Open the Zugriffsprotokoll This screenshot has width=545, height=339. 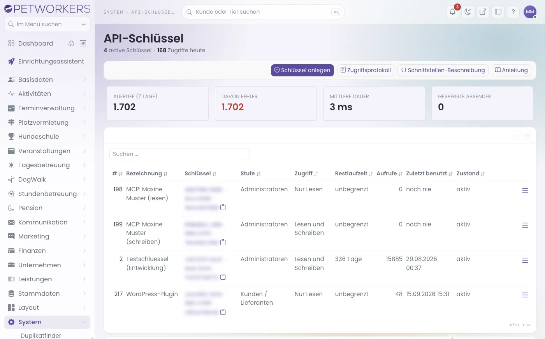366,70
